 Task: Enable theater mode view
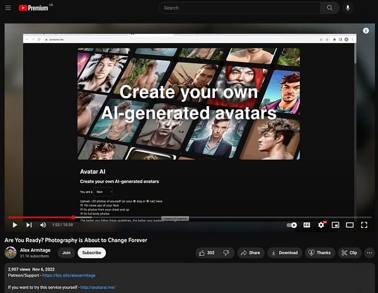click(350, 225)
